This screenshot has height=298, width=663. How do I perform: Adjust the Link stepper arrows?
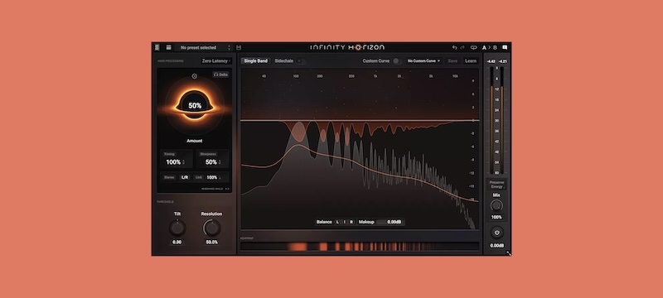point(220,178)
